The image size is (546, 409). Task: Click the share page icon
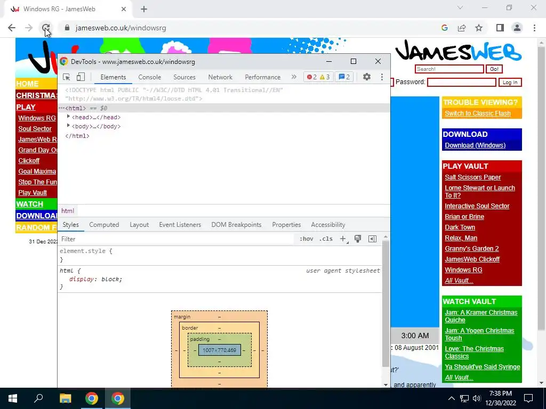(462, 28)
